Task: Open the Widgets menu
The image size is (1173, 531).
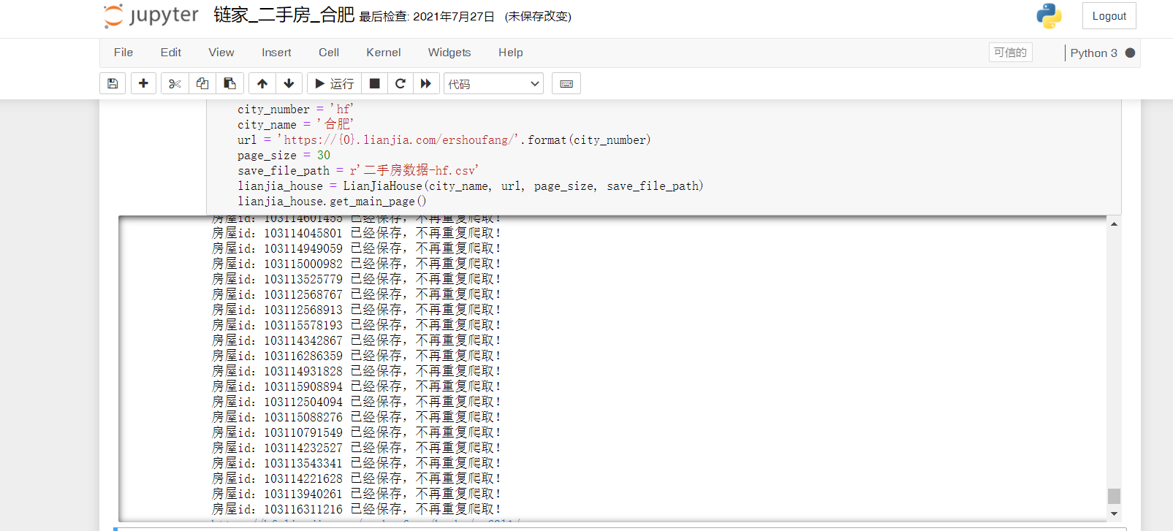Action: 449,53
